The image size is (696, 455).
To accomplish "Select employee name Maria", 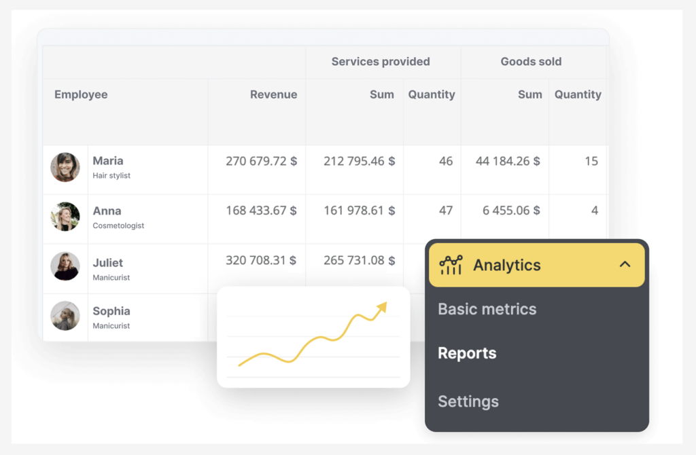I will click(108, 161).
